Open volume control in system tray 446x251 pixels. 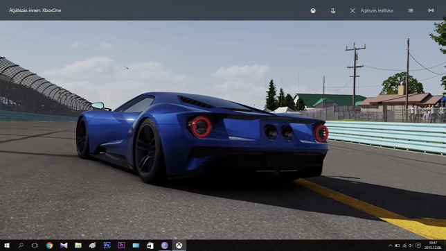(x=411, y=245)
